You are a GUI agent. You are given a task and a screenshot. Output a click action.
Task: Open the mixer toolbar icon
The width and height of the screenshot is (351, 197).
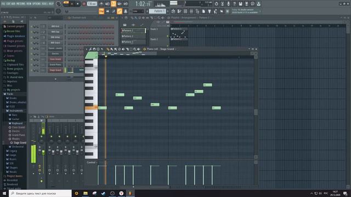tap(191, 11)
